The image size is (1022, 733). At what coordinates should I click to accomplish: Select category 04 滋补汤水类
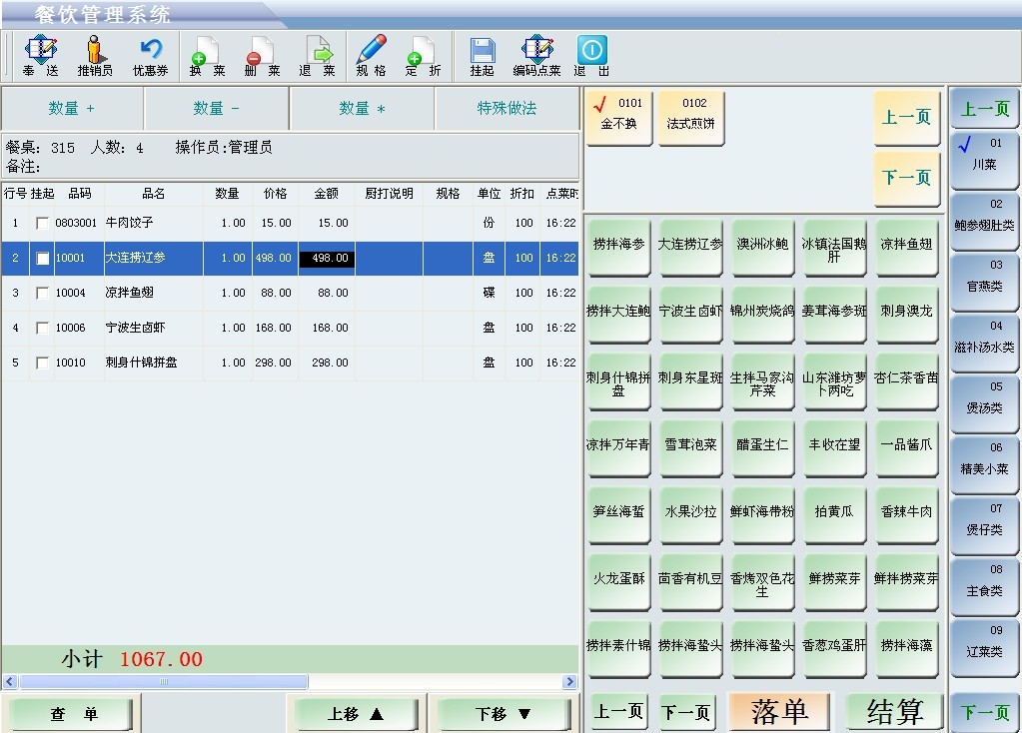[984, 343]
